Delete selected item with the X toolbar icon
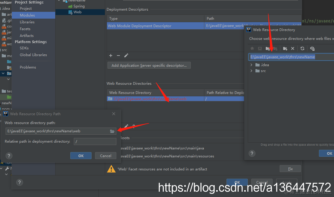This screenshot has height=197, width=334. click(293, 48)
